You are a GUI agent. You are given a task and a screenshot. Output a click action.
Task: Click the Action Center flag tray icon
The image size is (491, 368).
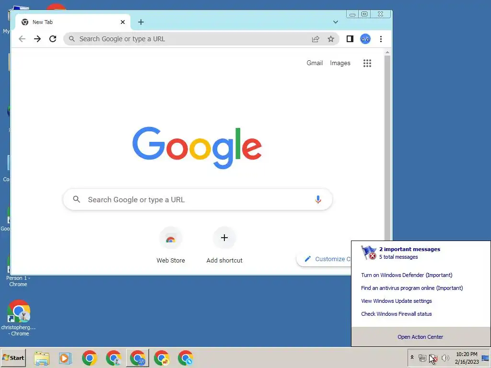433,357
